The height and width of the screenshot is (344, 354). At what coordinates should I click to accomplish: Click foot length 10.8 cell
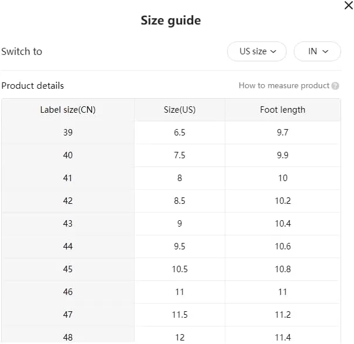pyautogui.click(x=283, y=269)
